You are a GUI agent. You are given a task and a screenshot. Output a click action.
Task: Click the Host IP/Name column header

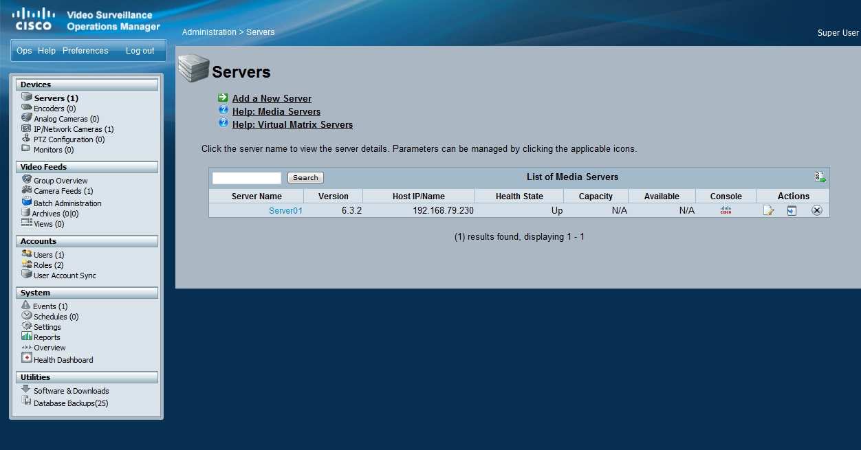tap(419, 196)
